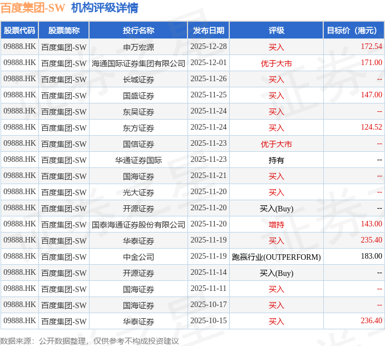Screen dimensions: 385x346
Task: Click the date 2025-11-26
Action: [209, 79]
